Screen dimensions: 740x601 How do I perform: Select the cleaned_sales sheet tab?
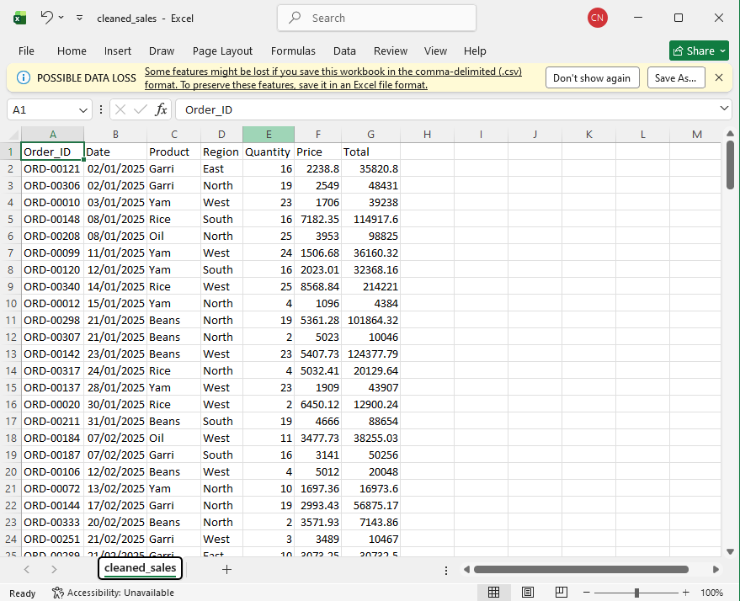coord(140,568)
